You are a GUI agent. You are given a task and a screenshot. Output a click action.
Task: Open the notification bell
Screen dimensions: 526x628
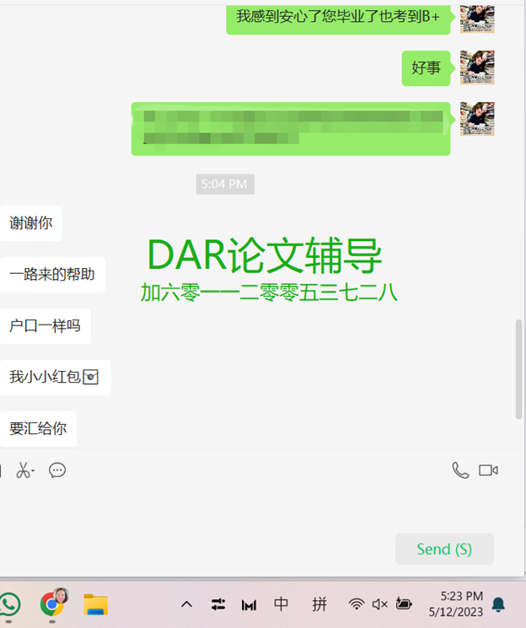tap(498, 604)
